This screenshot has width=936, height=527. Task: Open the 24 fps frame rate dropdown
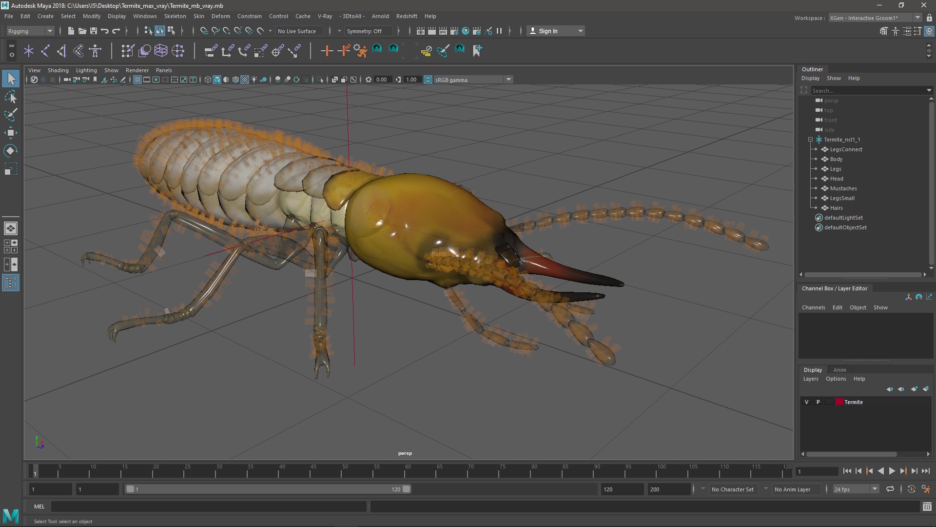856,489
